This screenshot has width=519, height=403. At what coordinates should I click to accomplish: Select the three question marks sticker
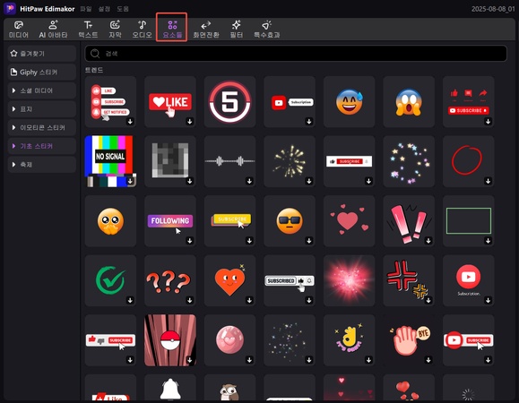click(170, 280)
